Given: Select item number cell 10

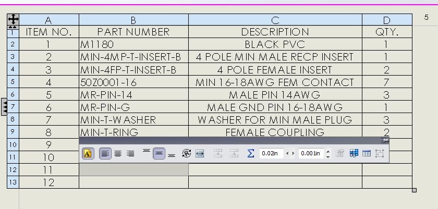Looking at the screenshot, I should 49,157.
